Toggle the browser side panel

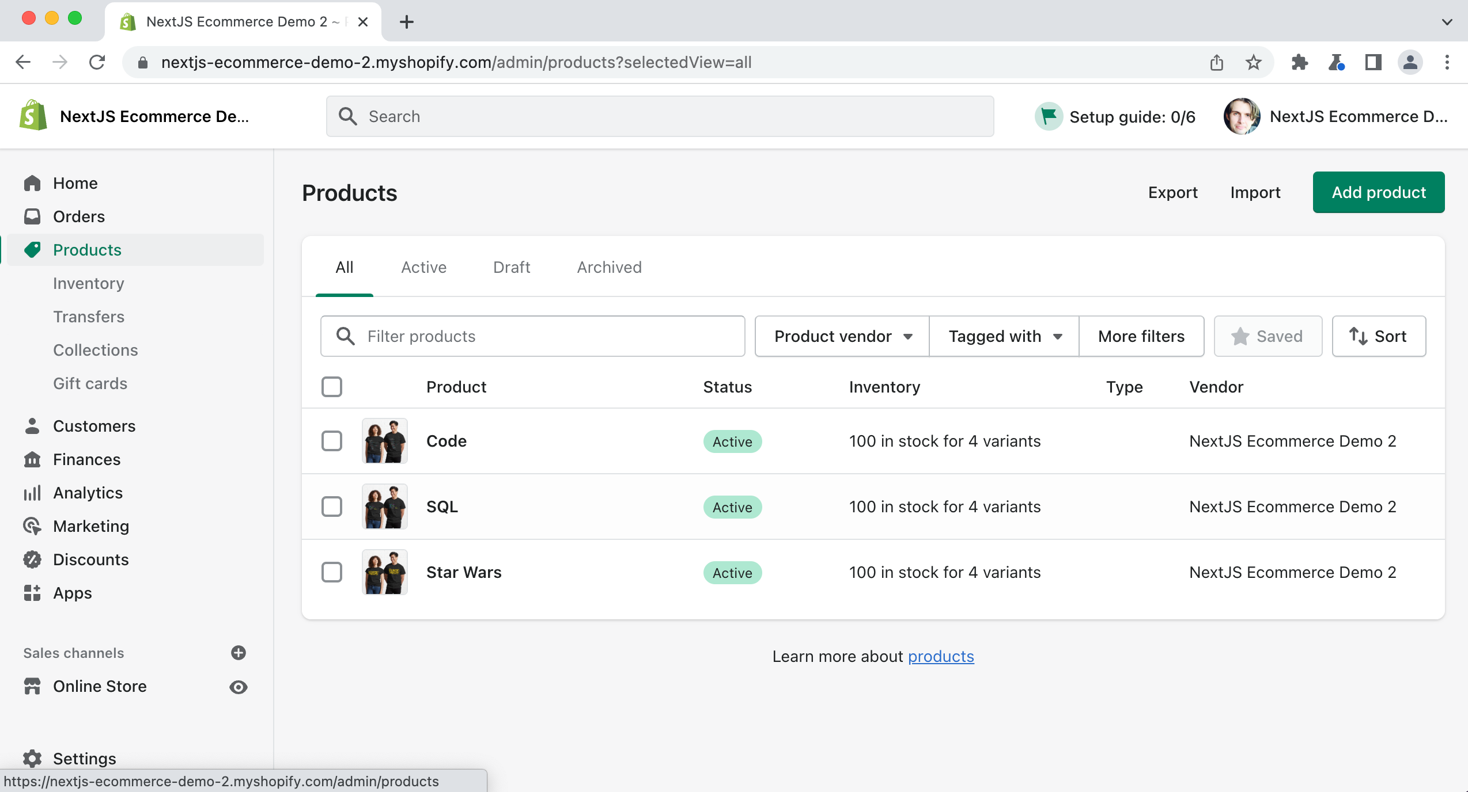click(1374, 62)
